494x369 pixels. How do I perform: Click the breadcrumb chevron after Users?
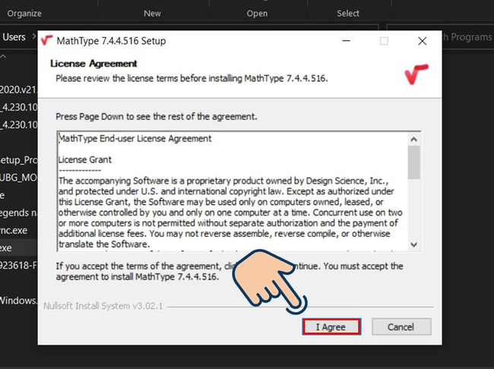34,37
